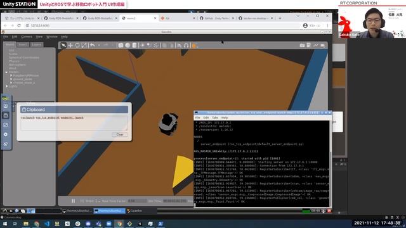Open Windows Start menu
Screen dimensions: 406x228
[x=5, y=224]
